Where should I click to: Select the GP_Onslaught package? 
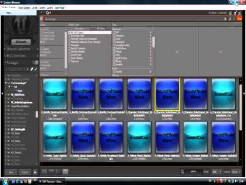coord(18,129)
